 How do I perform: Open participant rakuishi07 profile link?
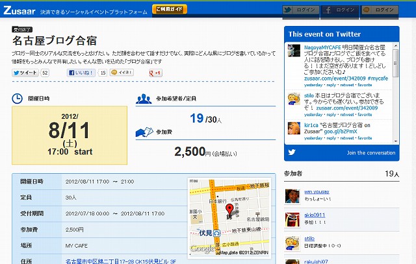click(316, 261)
